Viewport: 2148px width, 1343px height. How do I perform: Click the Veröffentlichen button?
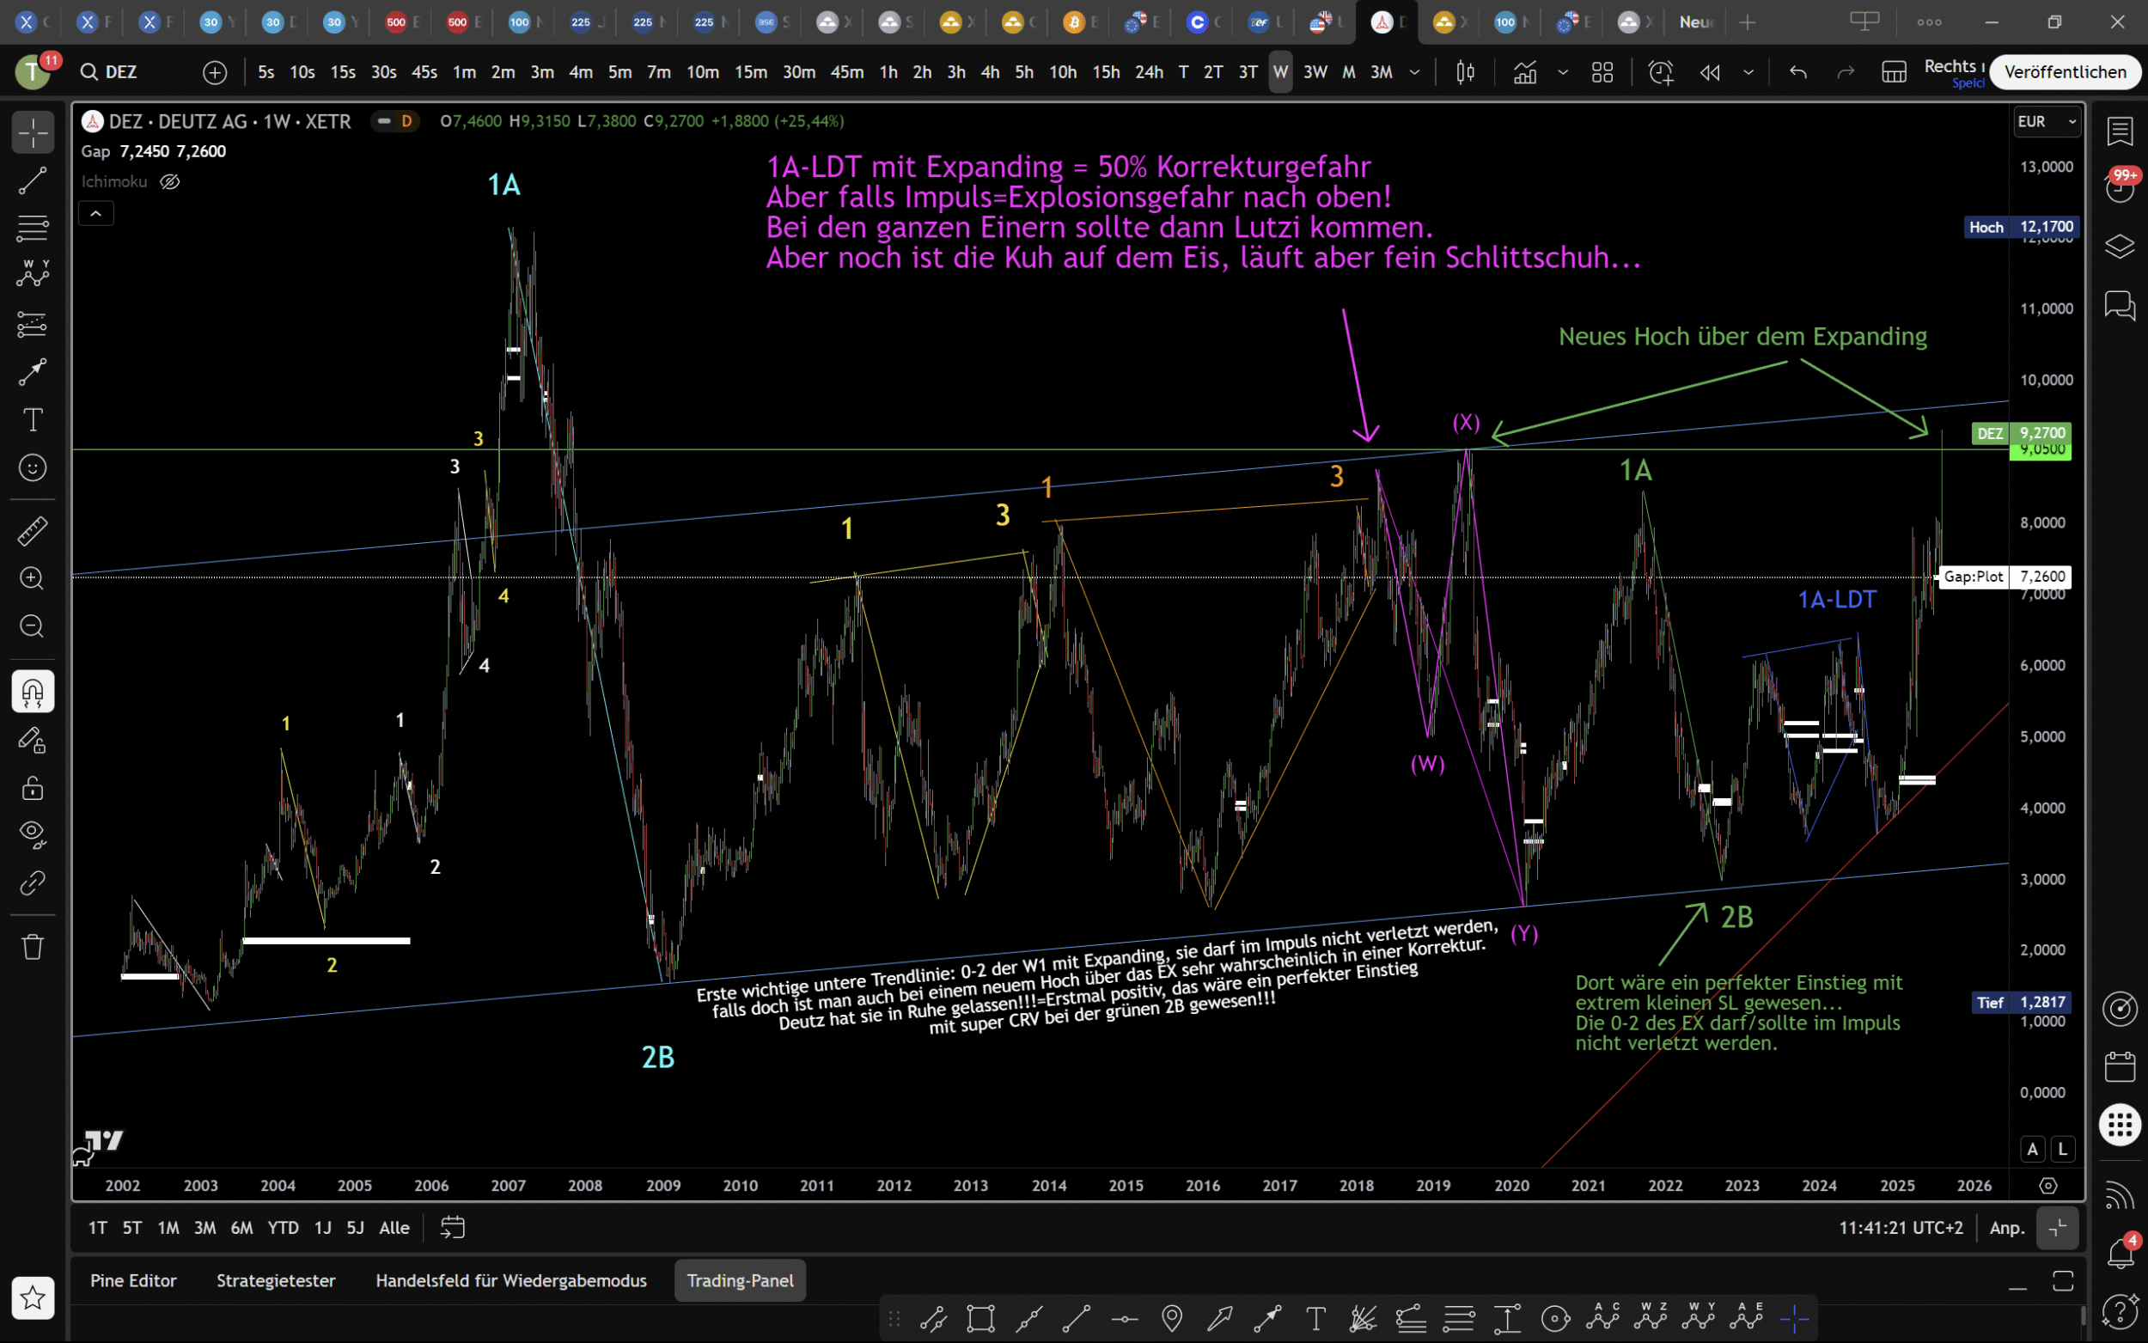point(2065,72)
